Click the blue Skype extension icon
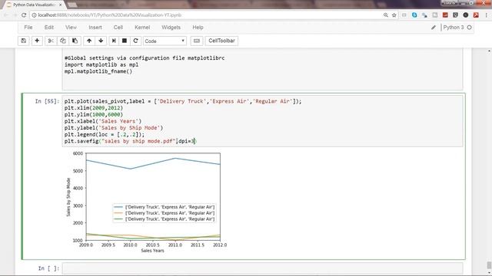The height and width of the screenshot is (276, 492). (414, 15)
